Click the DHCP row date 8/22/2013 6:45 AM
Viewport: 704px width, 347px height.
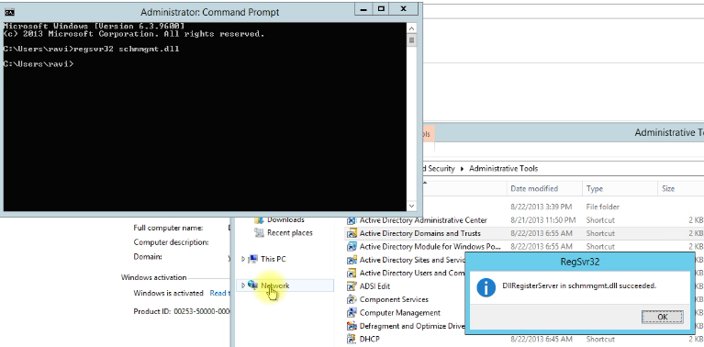pos(541,339)
